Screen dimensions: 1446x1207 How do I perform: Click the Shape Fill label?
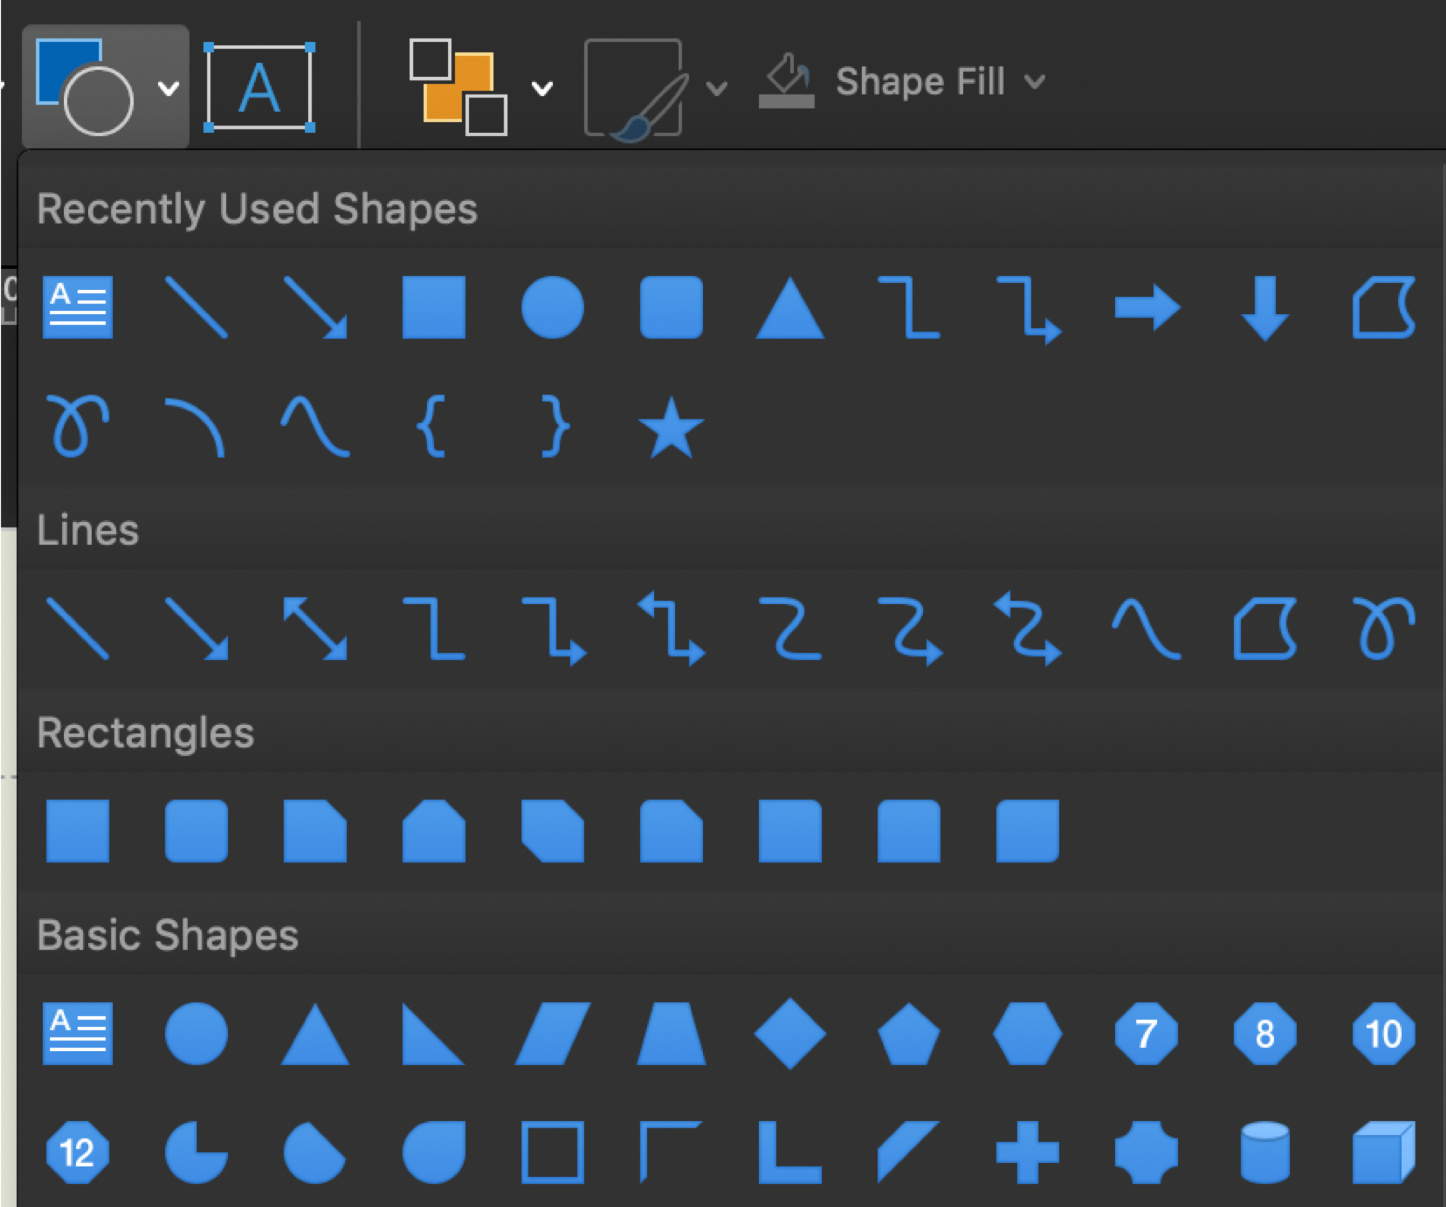click(x=920, y=81)
